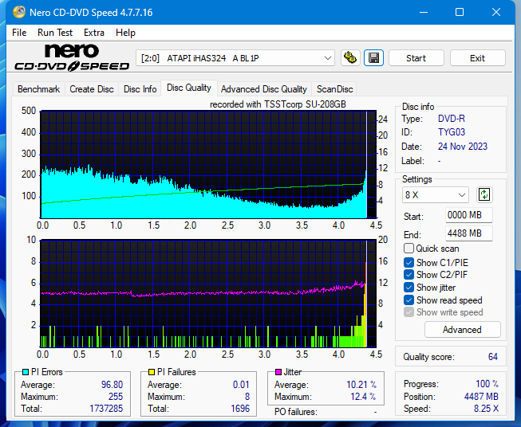This screenshot has height=427, width=521.
Task: Open the Run Test menu
Action: tap(55, 33)
